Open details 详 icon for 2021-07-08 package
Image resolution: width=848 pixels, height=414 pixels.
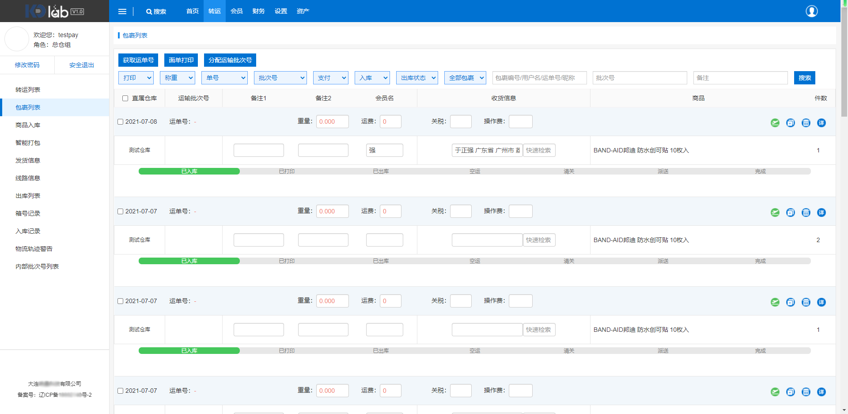pos(821,123)
